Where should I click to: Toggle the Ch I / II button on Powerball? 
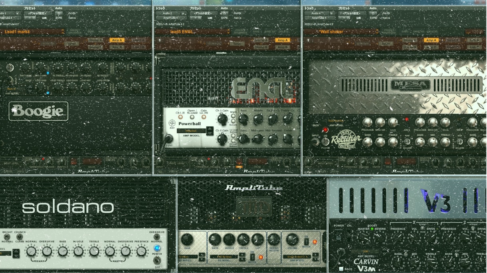pos(180,117)
